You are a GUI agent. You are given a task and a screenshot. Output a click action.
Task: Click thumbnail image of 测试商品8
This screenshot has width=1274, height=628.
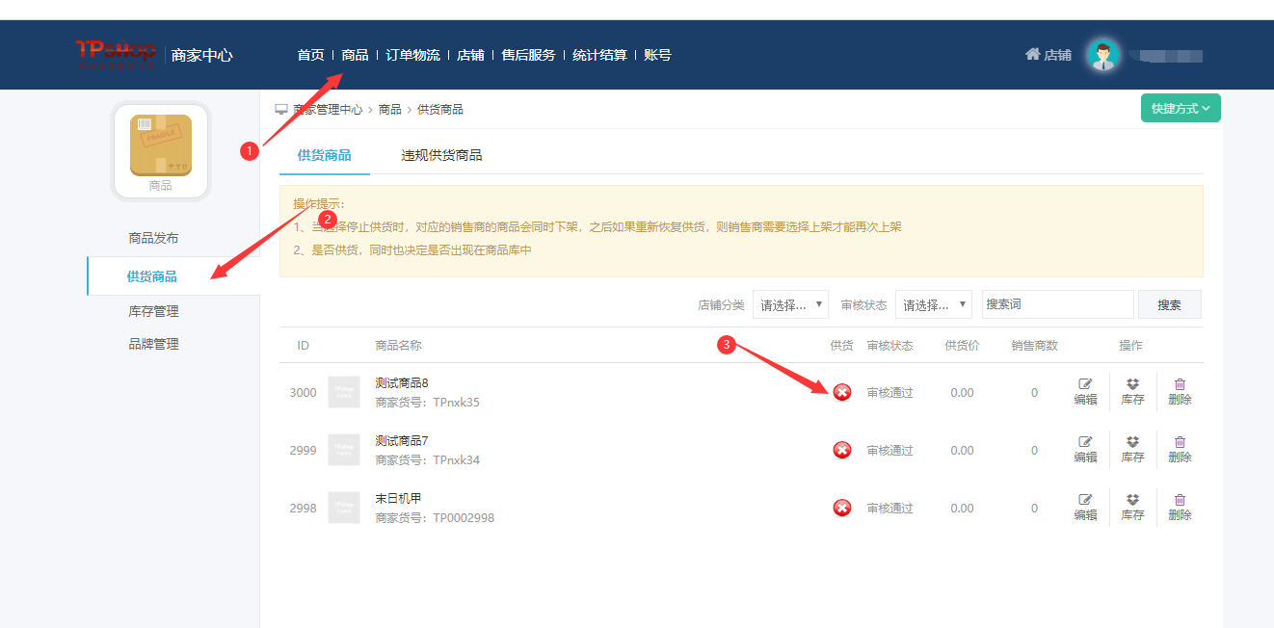344,392
